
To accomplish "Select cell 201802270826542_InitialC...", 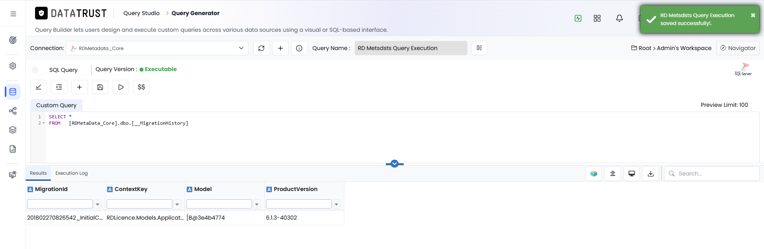I will [x=65, y=218].
